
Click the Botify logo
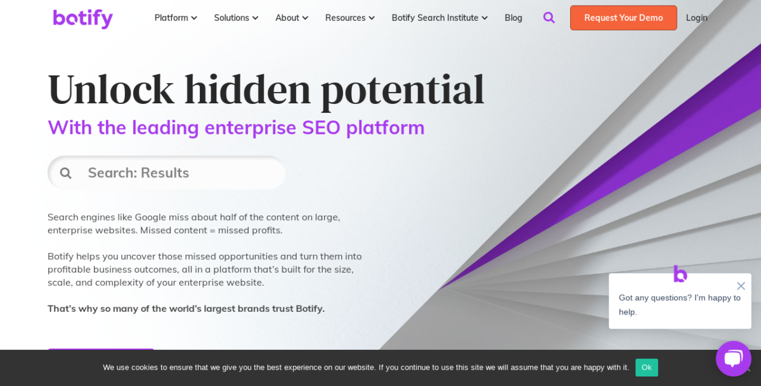(x=82, y=18)
